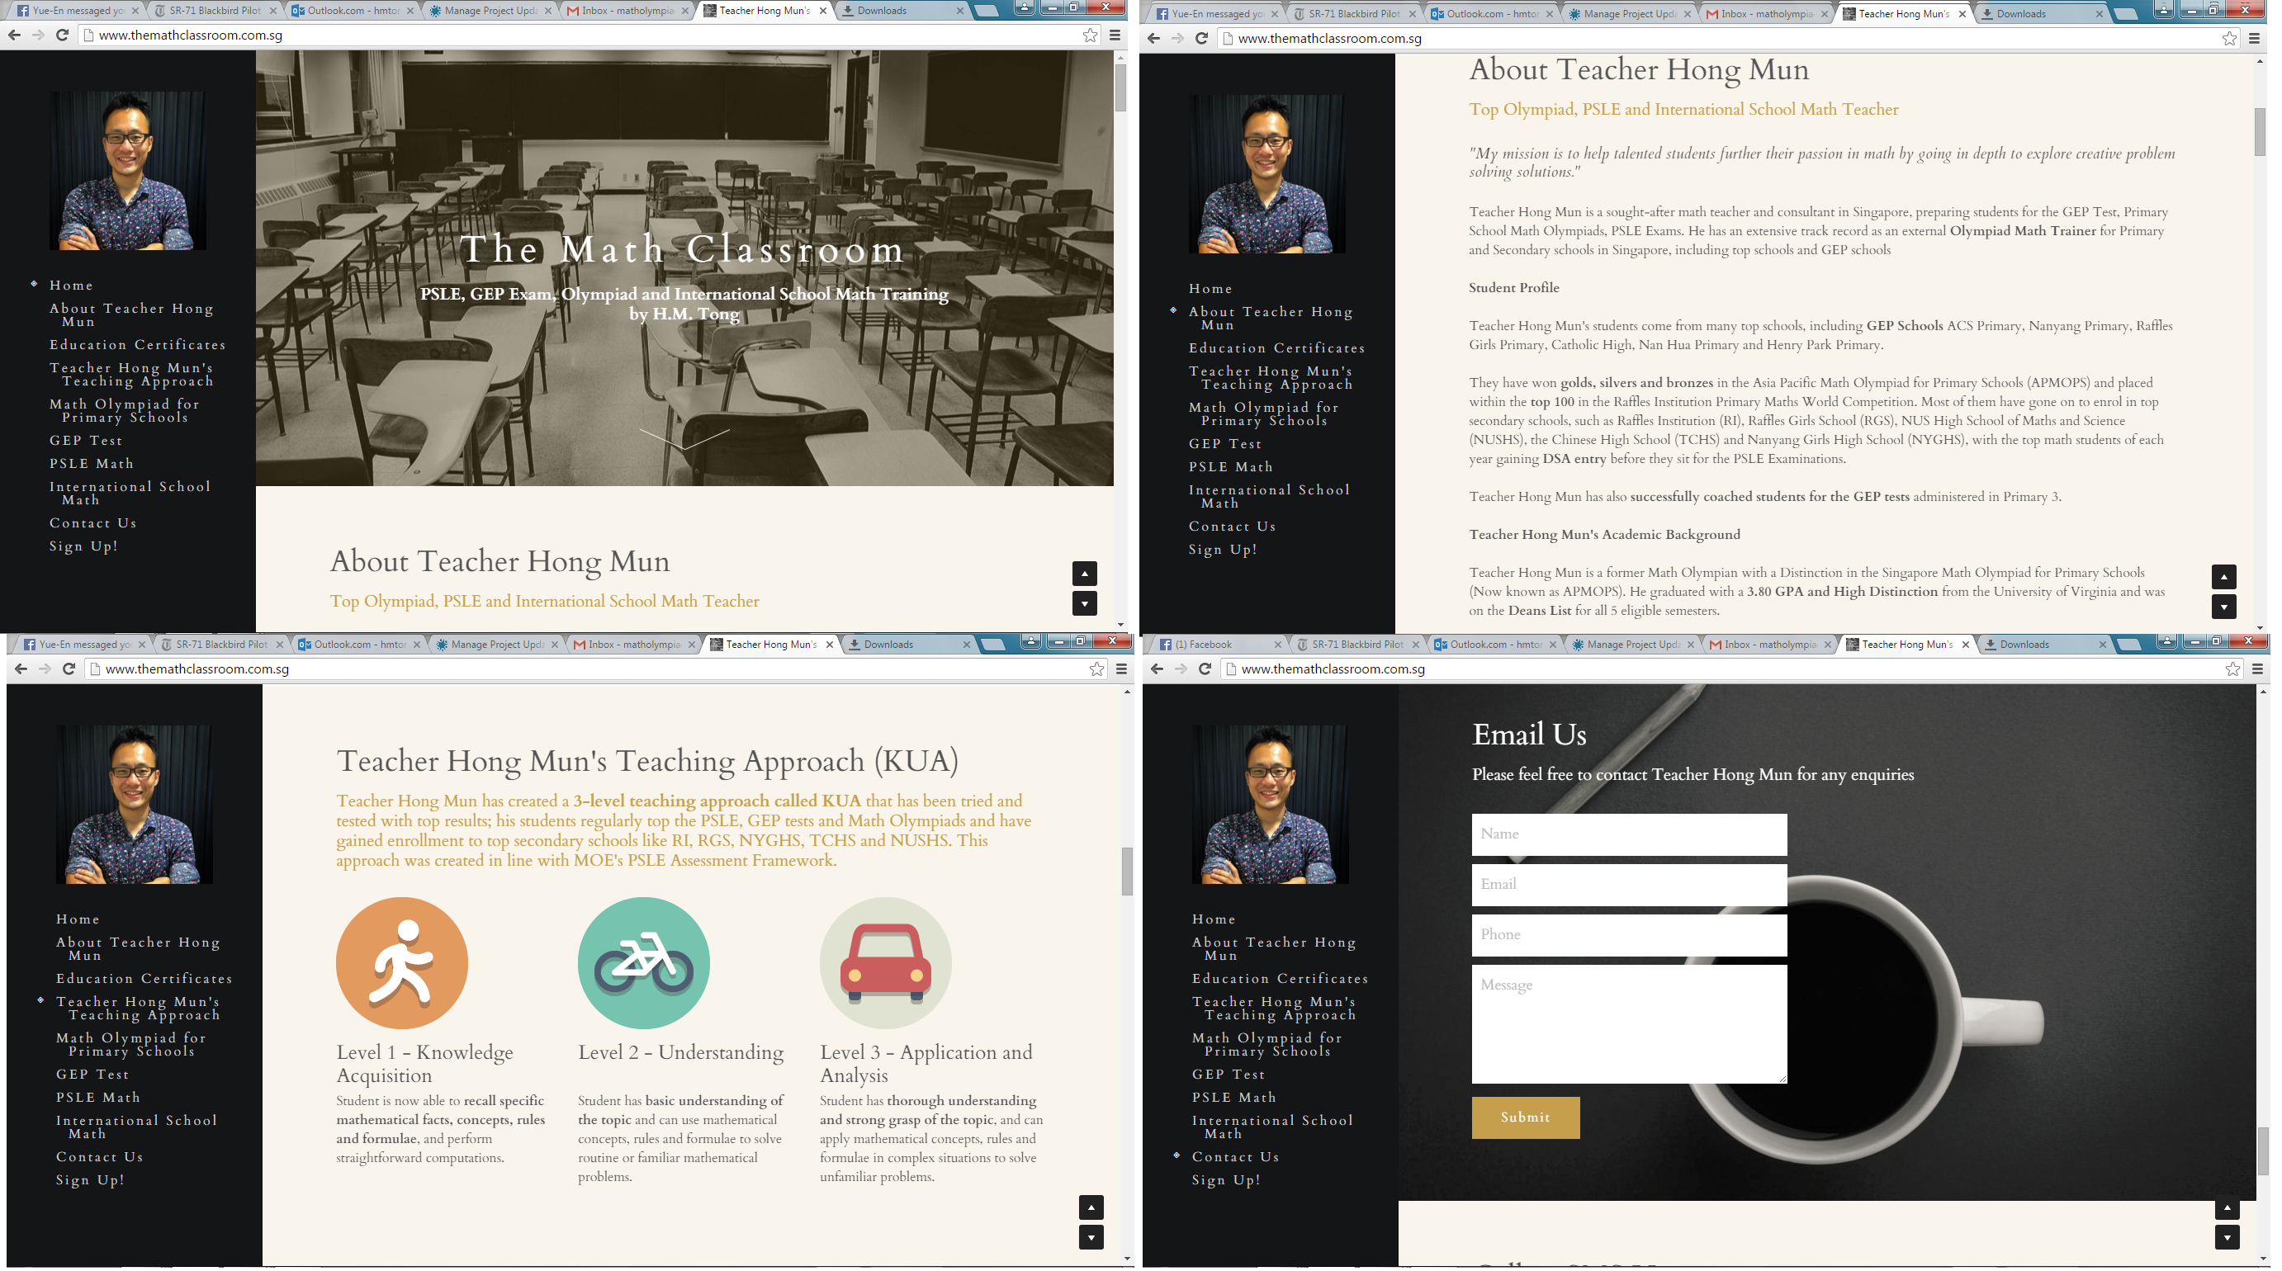Viewport: 2282px width, 1271px height.
Task: Click the Name field in the Email Us form
Action: pos(1629,834)
